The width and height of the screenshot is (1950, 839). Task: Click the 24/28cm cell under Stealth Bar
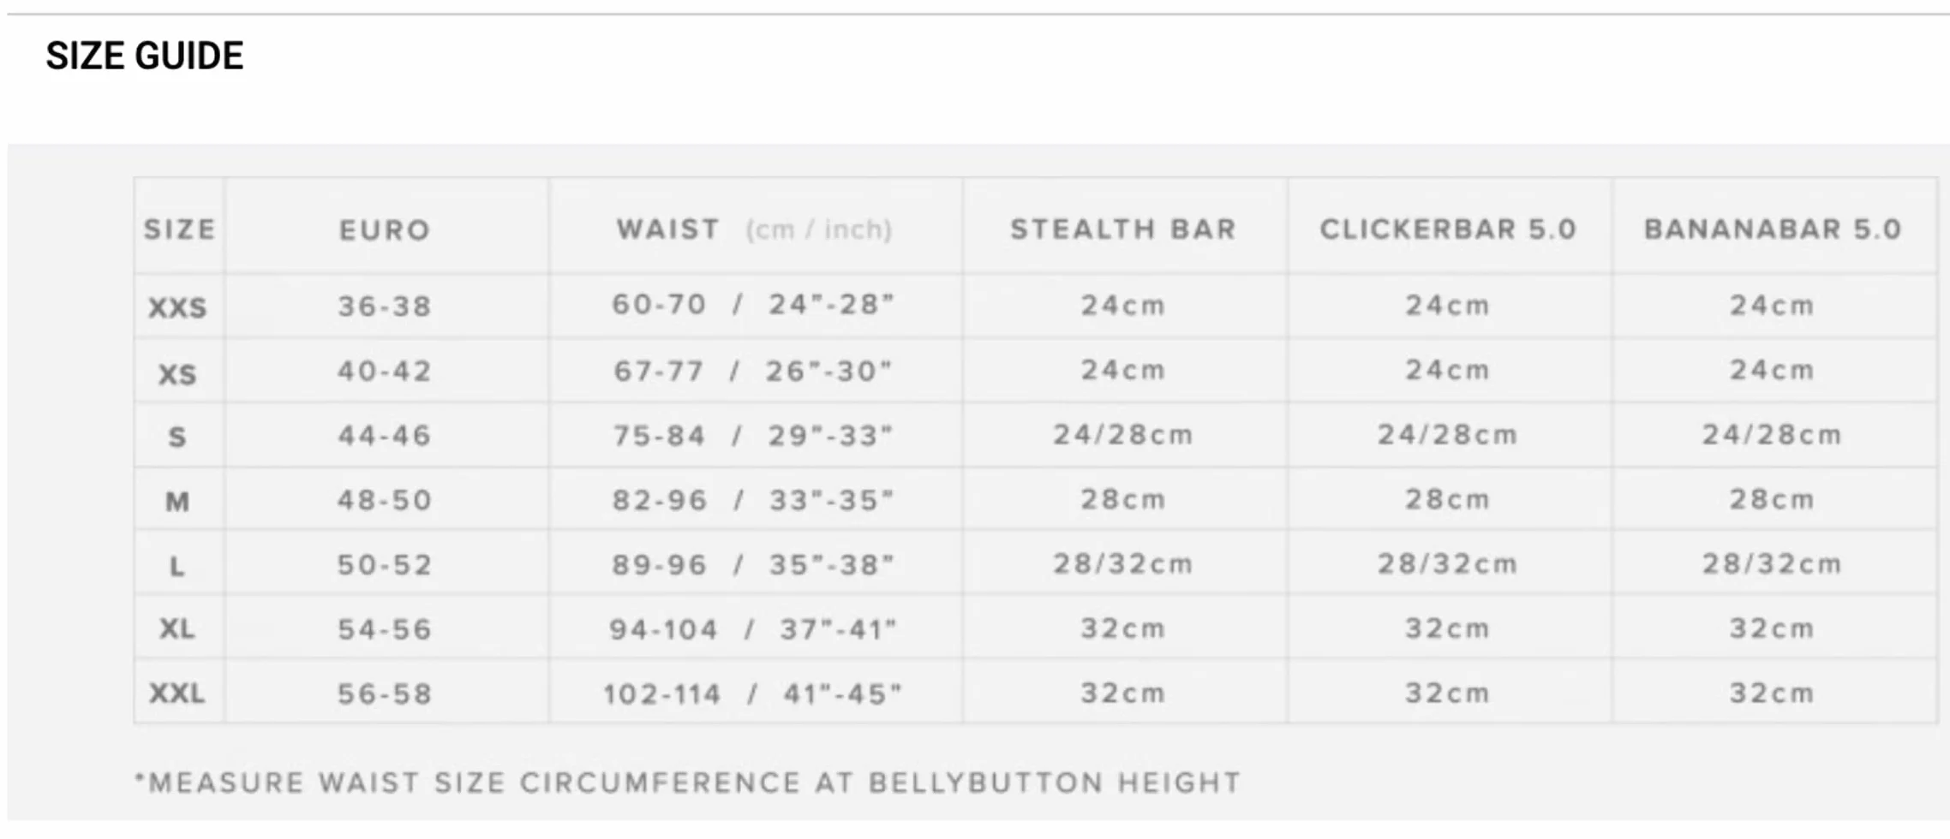pyautogui.click(x=1123, y=435)
